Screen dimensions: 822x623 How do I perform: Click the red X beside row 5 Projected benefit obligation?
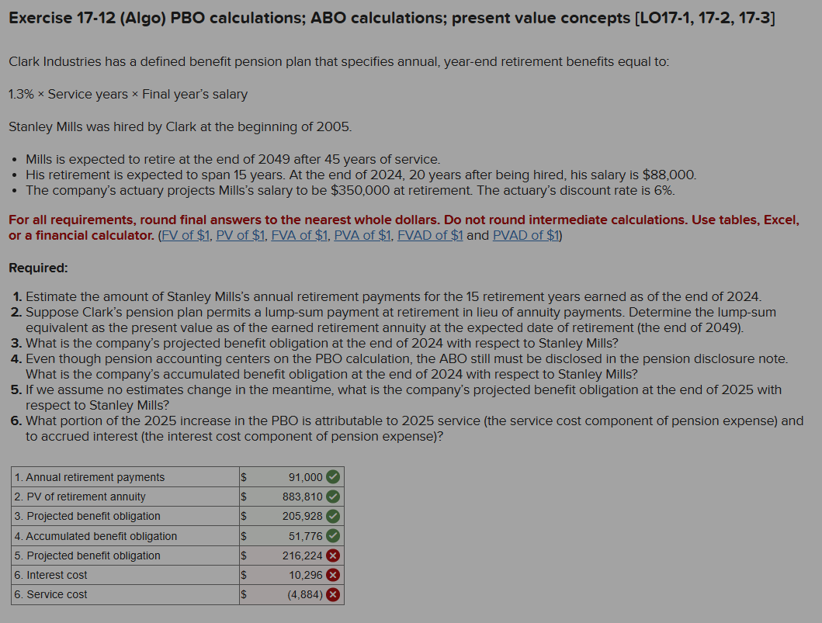333,556
